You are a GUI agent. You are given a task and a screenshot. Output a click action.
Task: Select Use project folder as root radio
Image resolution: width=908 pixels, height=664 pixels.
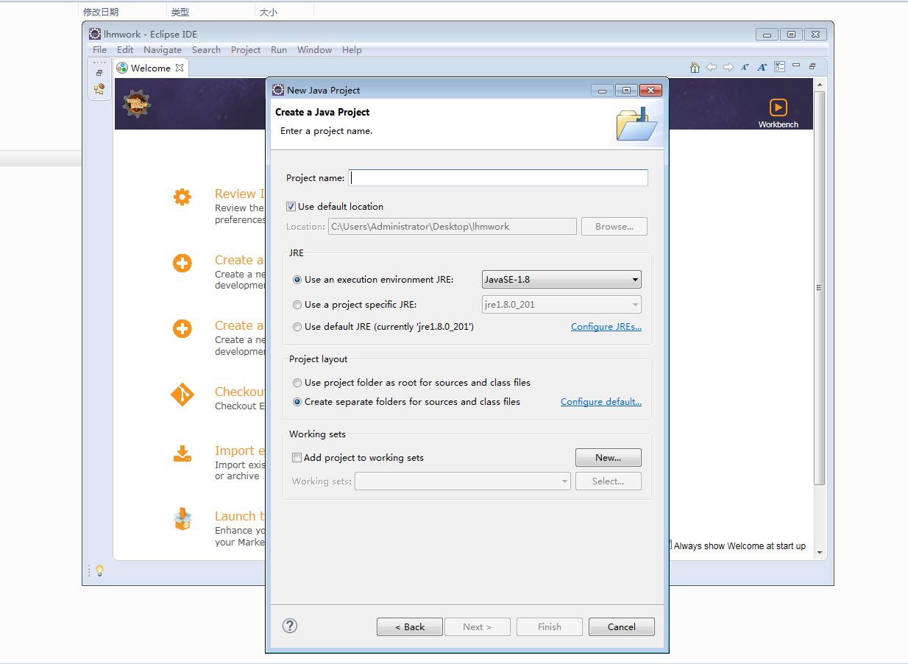click(297, 383)
